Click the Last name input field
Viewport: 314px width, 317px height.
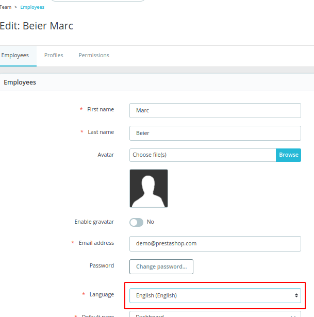[215, 133]
